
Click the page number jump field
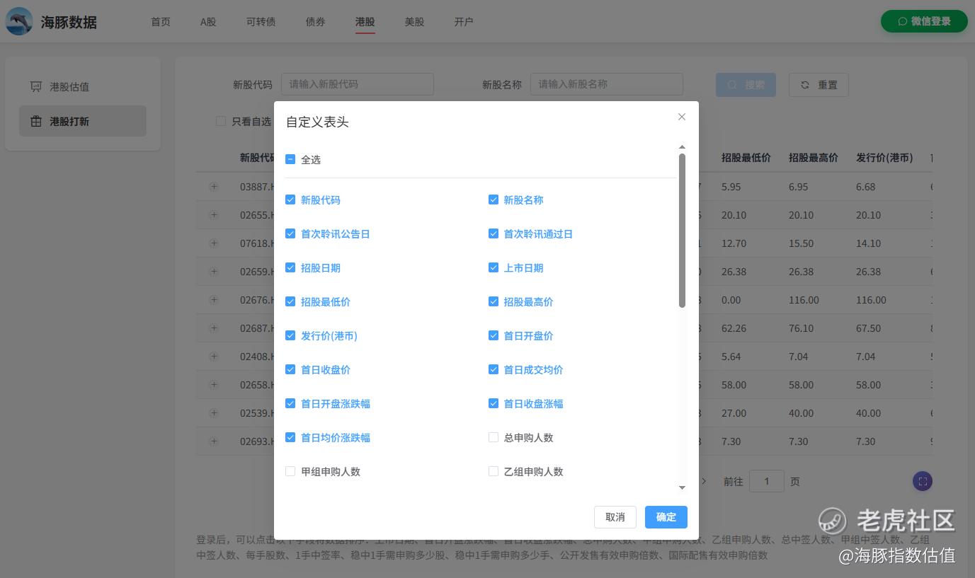point(767,482)
